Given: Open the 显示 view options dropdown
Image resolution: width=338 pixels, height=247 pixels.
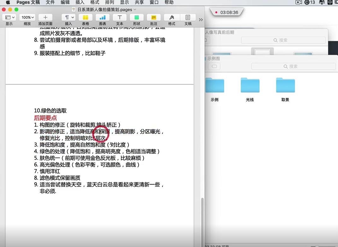Looking at the screenshot, I should [9, 17].
